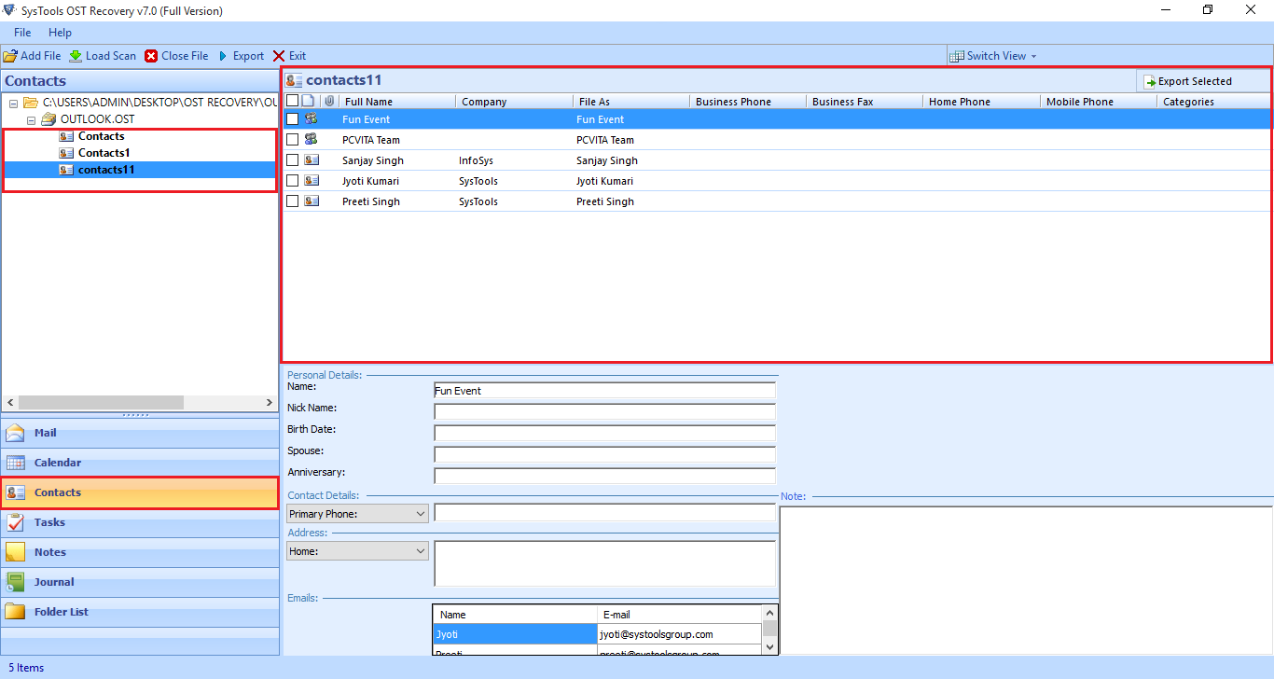Switch to the Notes section
Image resolution: width=1274 pixels, height=679 pixels.
pos(140,552)
